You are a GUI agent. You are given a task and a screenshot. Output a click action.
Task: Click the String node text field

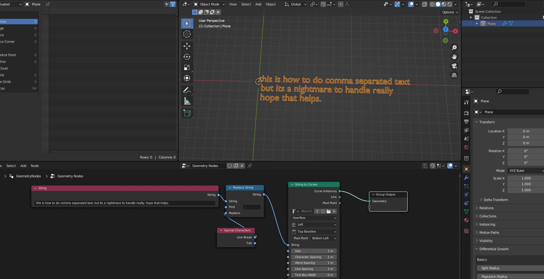click(x=125, y=203)
